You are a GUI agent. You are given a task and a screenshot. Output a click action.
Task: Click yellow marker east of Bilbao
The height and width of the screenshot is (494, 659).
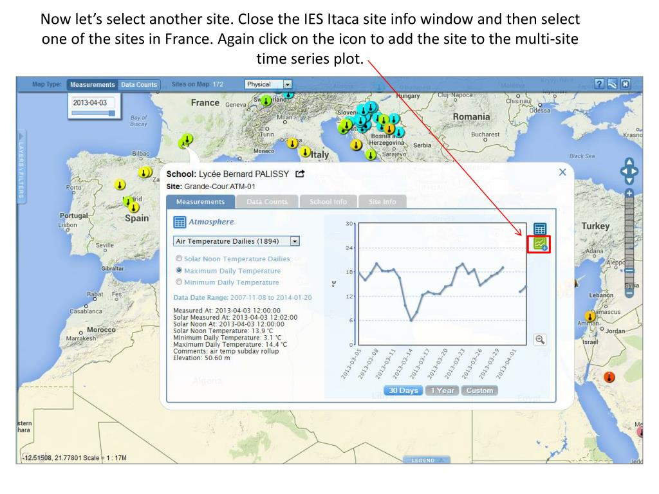click(x=144, y=172)
